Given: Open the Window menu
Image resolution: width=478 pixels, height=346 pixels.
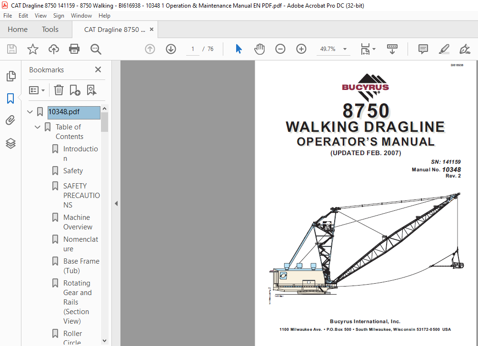Looking at the screenshot, I should 81,16.
